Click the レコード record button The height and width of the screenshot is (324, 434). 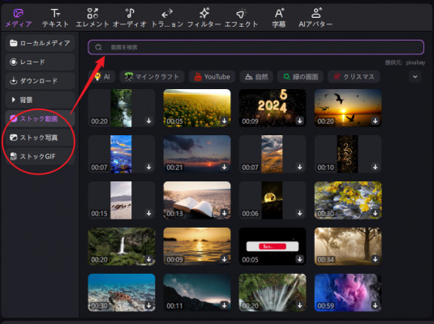pyautogui.click(x=40, y=62)
